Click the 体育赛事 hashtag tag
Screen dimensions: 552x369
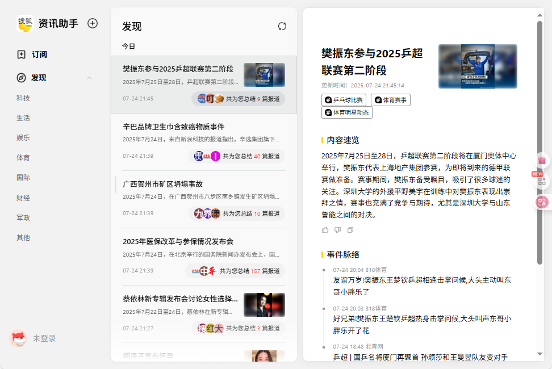(390, 100)
